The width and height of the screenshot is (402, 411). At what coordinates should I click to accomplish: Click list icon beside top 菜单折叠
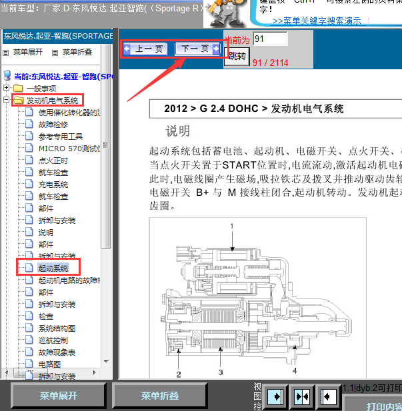(x=55, y=53)
